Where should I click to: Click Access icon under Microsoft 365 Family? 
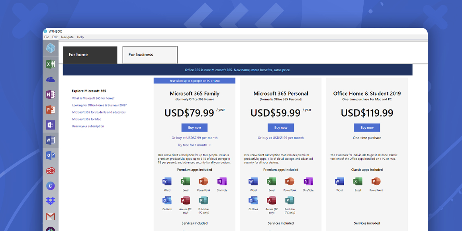[x=185, y=201]
